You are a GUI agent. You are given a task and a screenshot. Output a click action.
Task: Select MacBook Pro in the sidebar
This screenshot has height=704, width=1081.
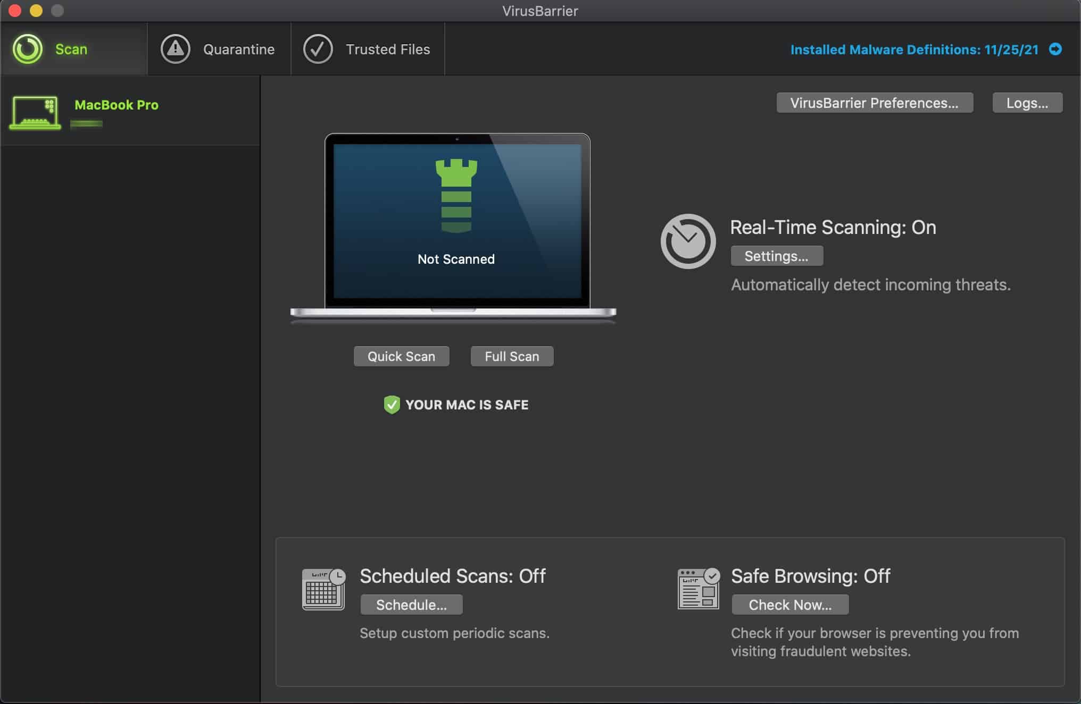click(x=130, y=111)
